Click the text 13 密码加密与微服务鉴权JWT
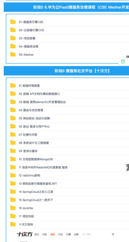129x242 pixels. (38, 184)
